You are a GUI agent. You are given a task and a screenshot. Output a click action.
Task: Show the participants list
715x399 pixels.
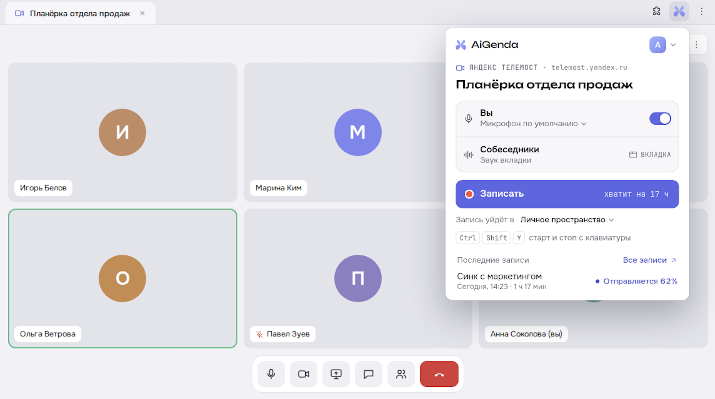401,374
